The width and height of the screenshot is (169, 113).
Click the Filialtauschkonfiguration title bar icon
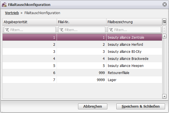point(4,5)
